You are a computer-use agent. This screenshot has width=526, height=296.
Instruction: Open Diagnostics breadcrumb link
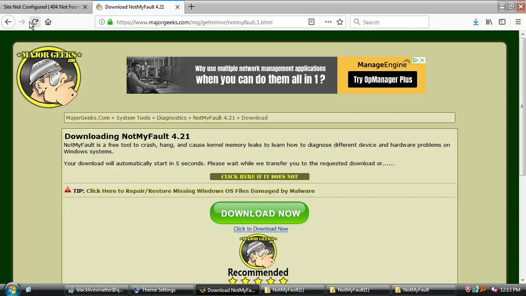171,118
